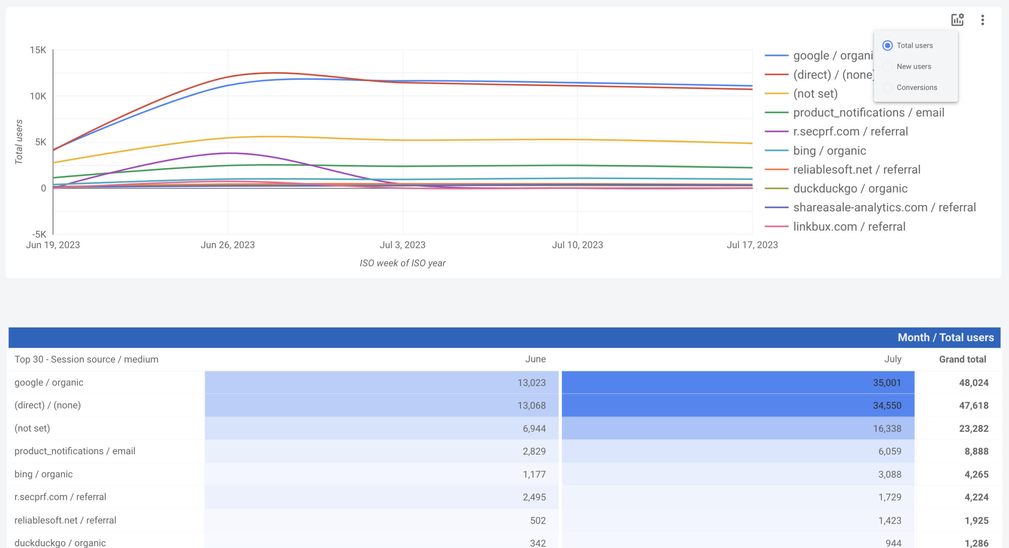Select reliablesoft.net / referral table row
The image size is (1009, 548).
65,520
